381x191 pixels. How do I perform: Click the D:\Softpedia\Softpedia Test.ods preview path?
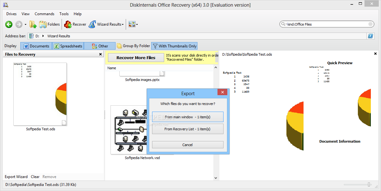tap(247, 54)
